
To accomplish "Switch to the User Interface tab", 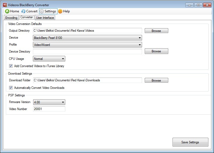I will [45, 18].
